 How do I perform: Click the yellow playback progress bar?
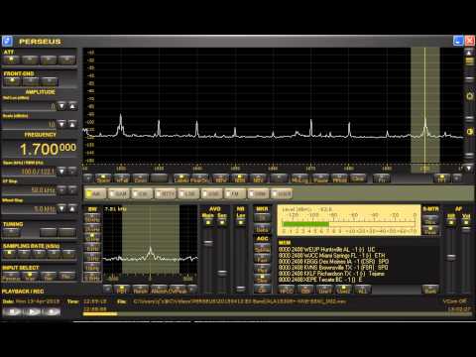click(x=100, y=314)
